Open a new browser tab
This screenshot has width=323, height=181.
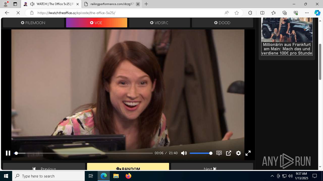(x=146, y=4)
